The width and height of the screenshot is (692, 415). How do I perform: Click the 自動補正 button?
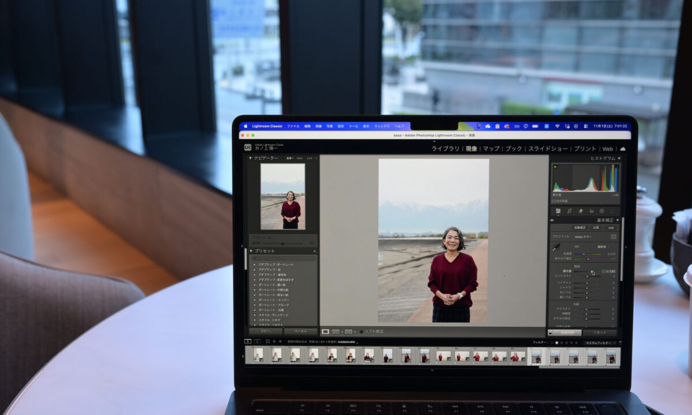pos(579,228)
